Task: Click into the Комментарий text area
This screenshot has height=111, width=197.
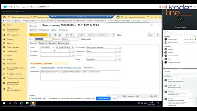Action: tap(80, 75)
